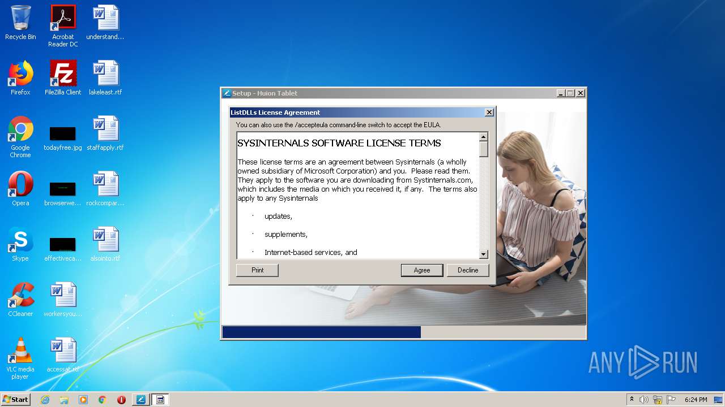The image size is (725, 407).
Task: Click "Internet-based services, and" text
Action: pos(311,253)
